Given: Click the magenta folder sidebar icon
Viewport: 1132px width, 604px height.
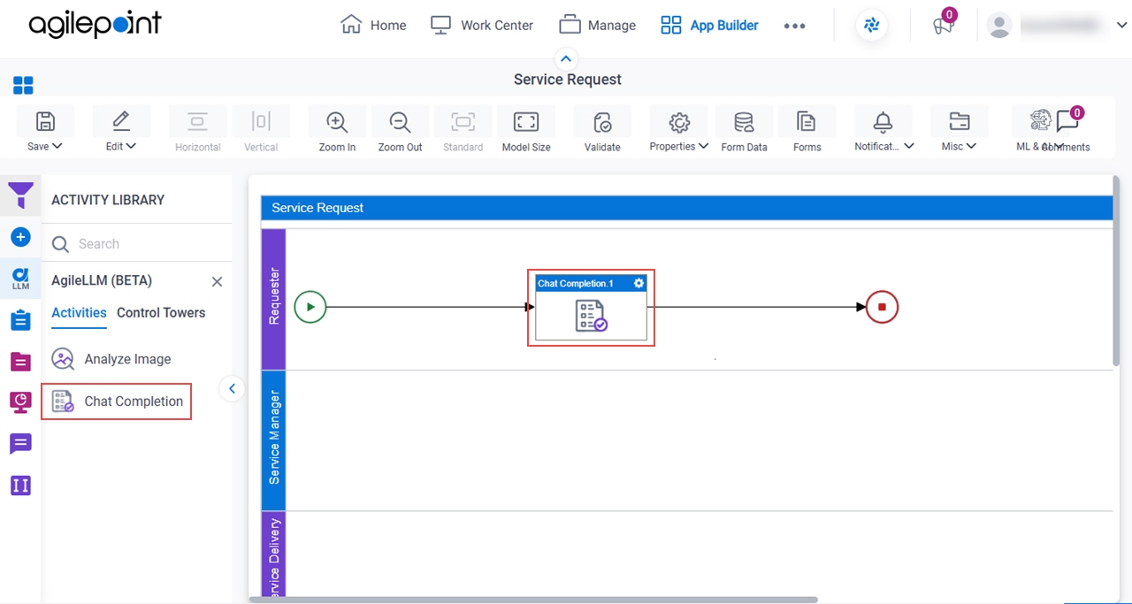Looking at the screenshot, I should click(20, 361).
